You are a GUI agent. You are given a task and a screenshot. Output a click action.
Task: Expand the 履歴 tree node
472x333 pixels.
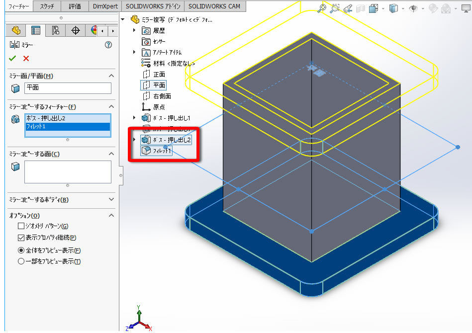[135, 30]
